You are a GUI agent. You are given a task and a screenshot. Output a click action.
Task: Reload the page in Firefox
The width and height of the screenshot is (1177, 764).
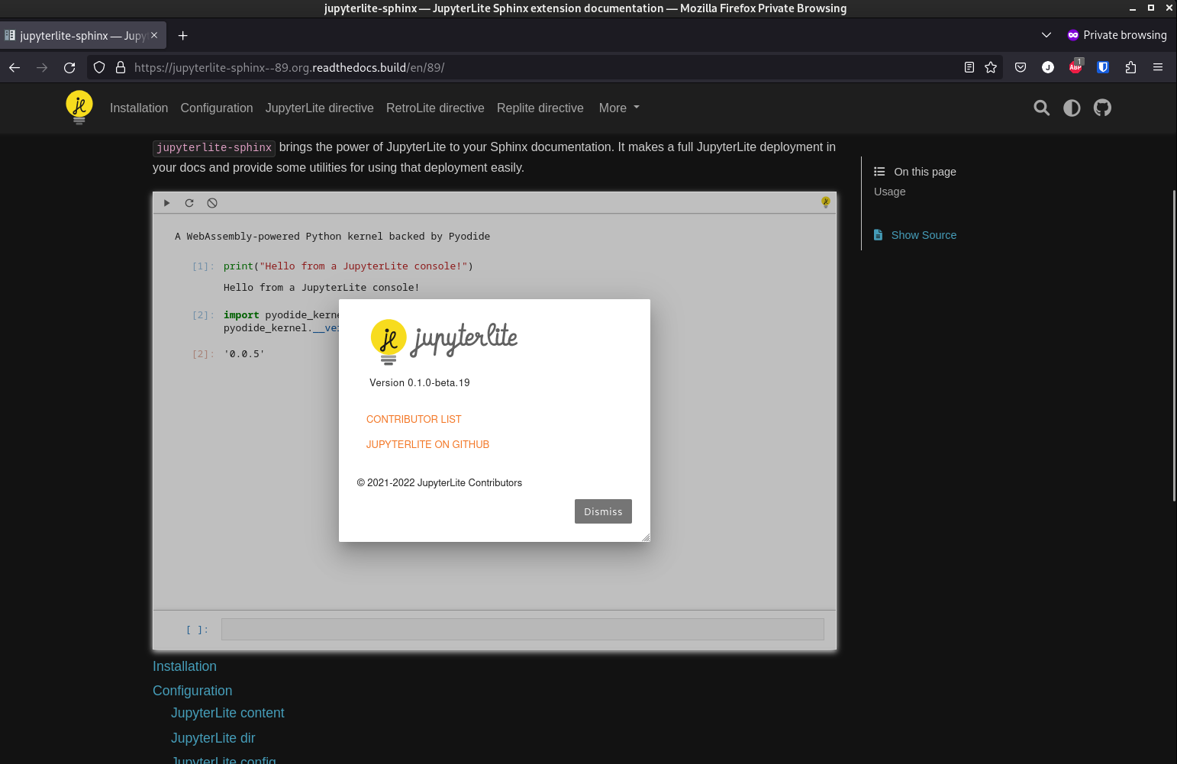69,67
